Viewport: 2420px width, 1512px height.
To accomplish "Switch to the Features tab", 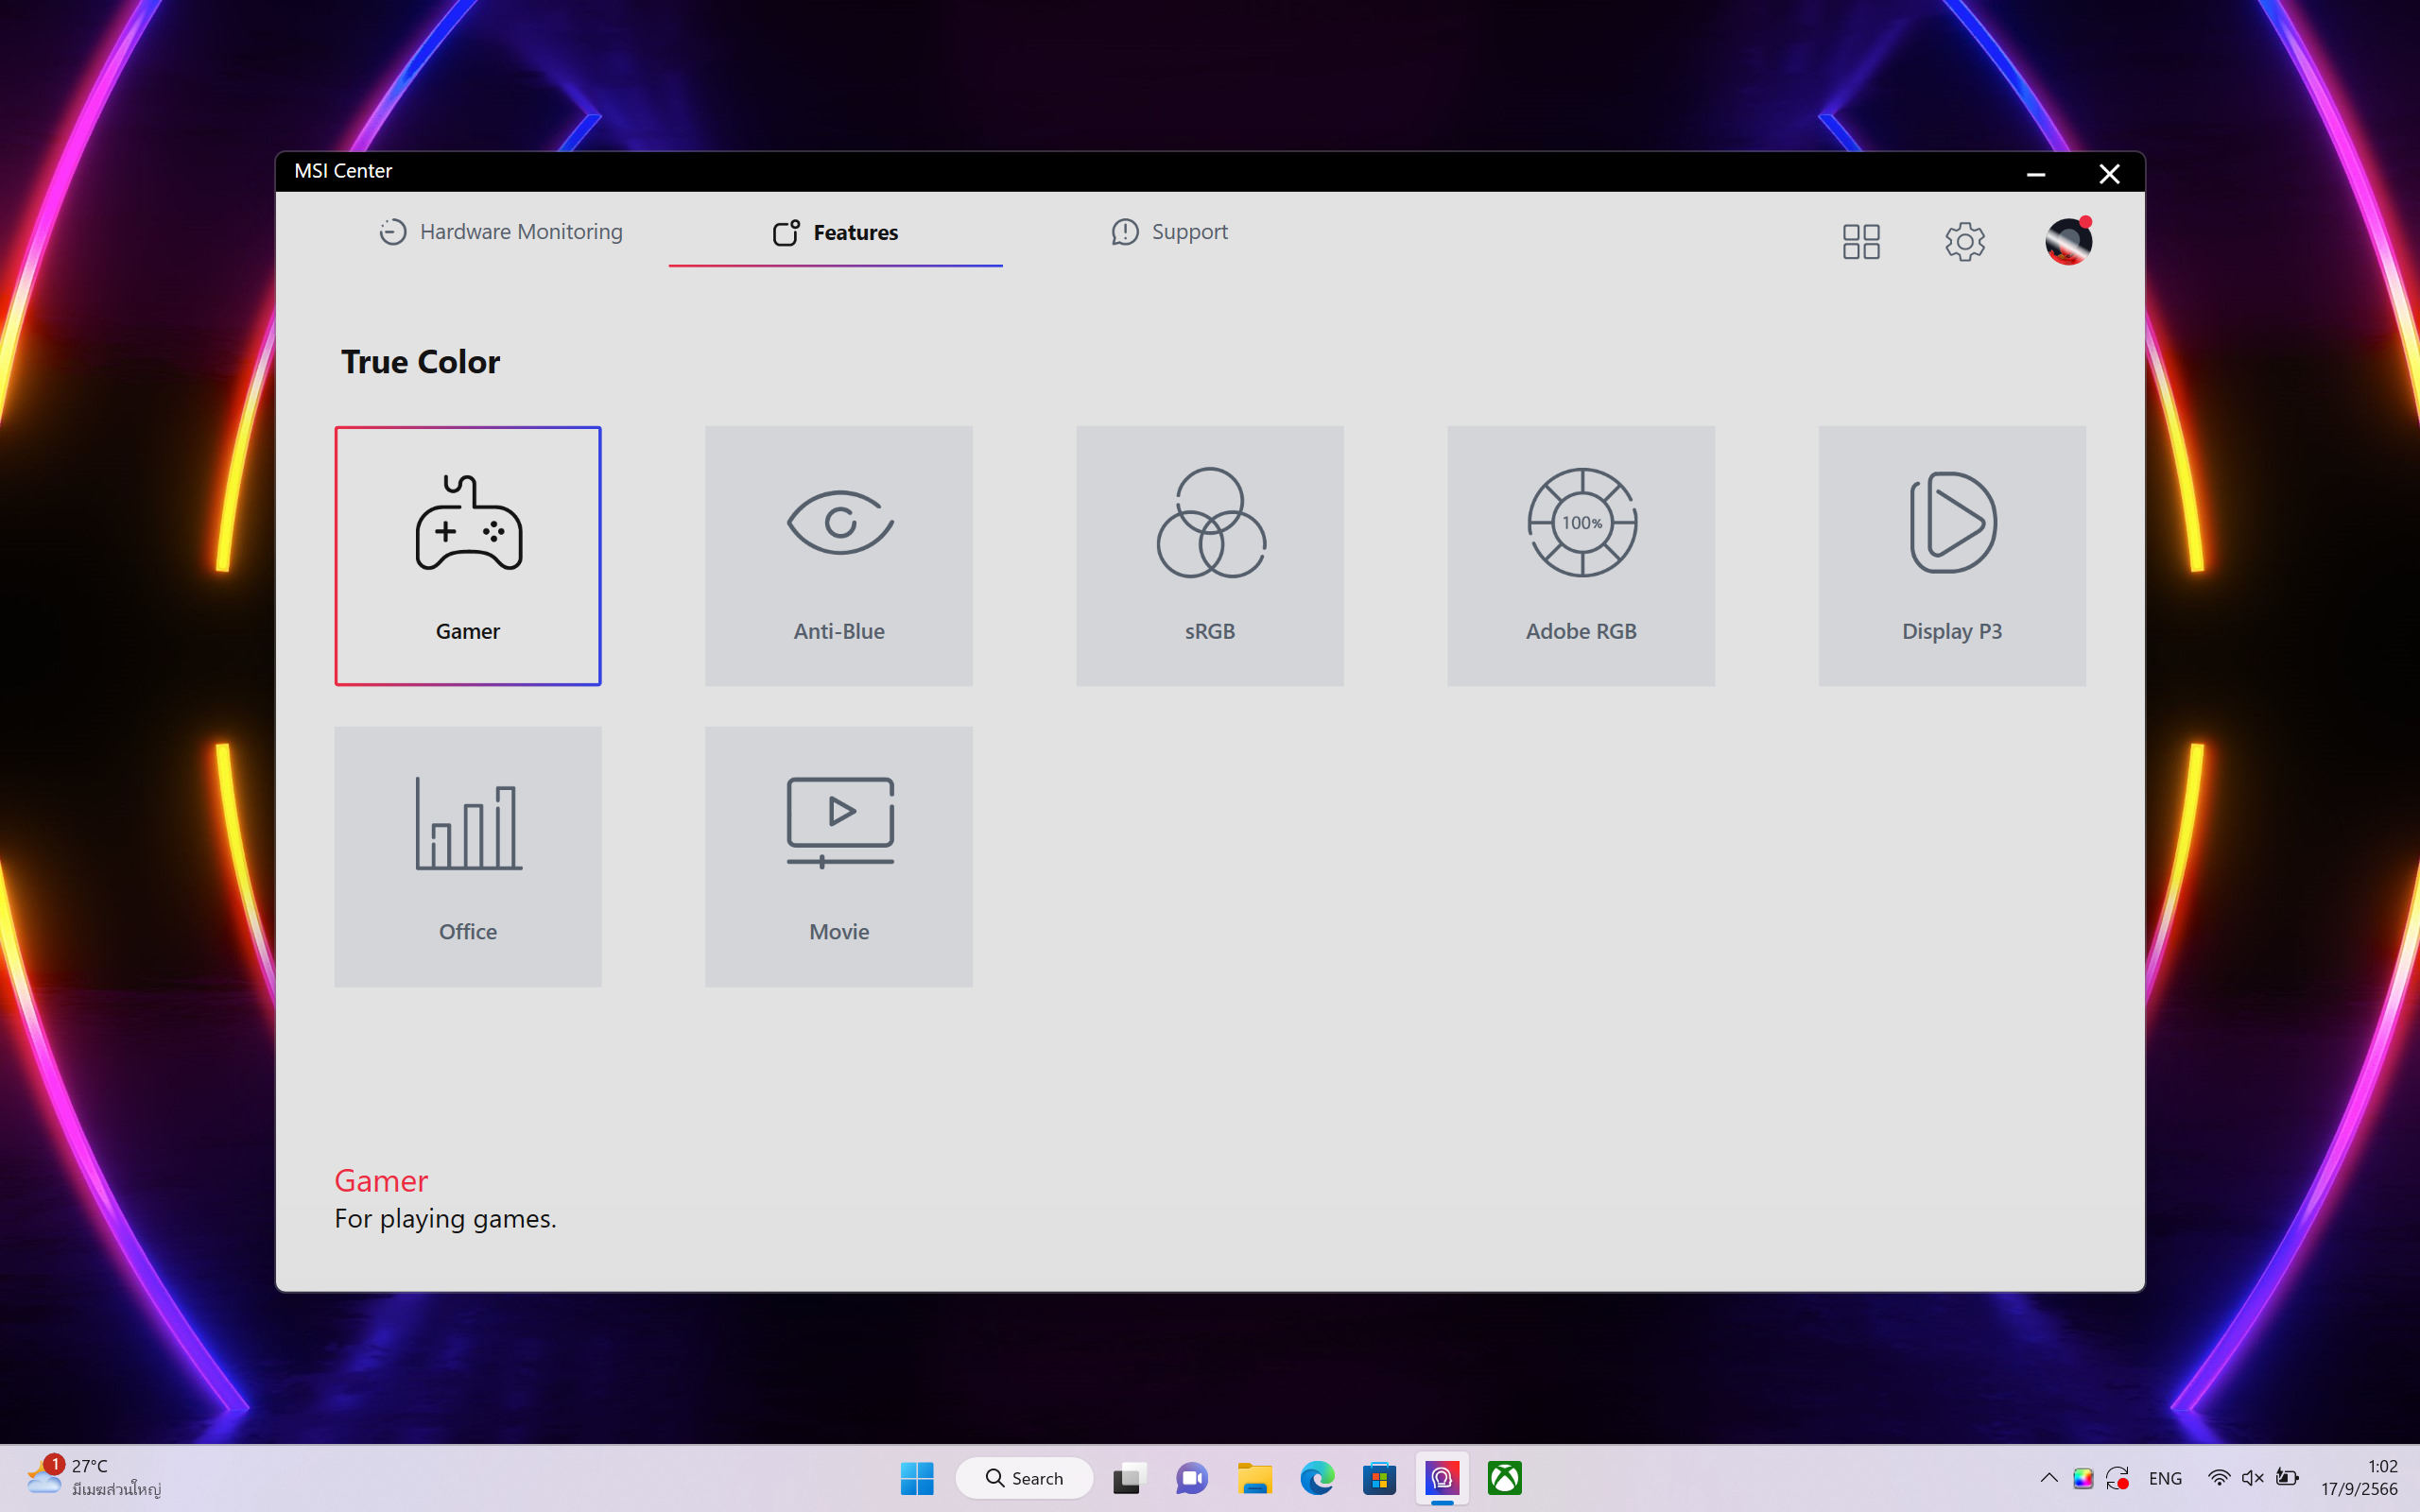I will pos(836,232).
